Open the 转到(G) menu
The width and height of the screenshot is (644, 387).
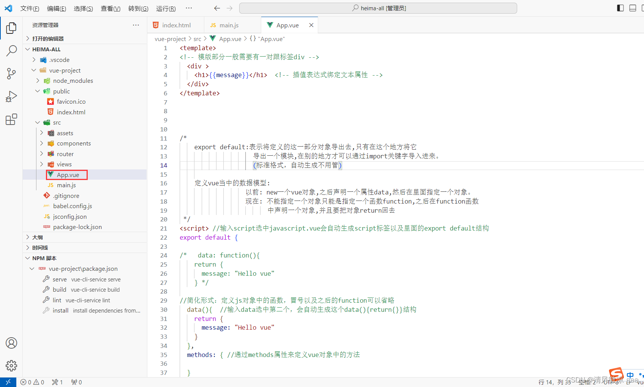tap(138, 8)
